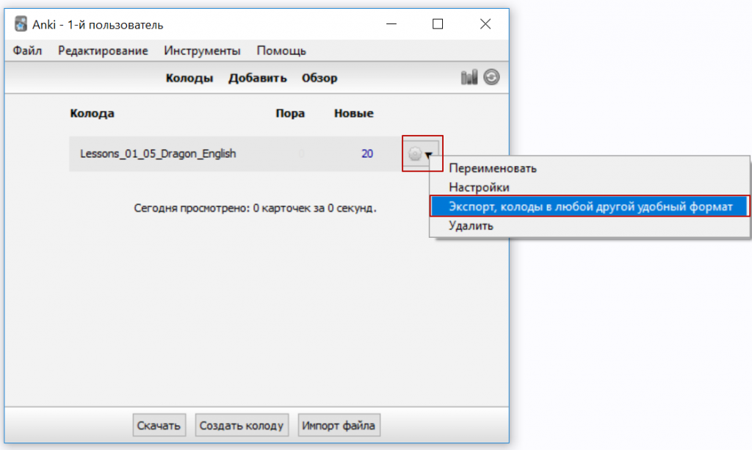Open the gear options dropdown for Lessons deck
The height and width of the screenshot is (450, 752).
coord(422,153)
